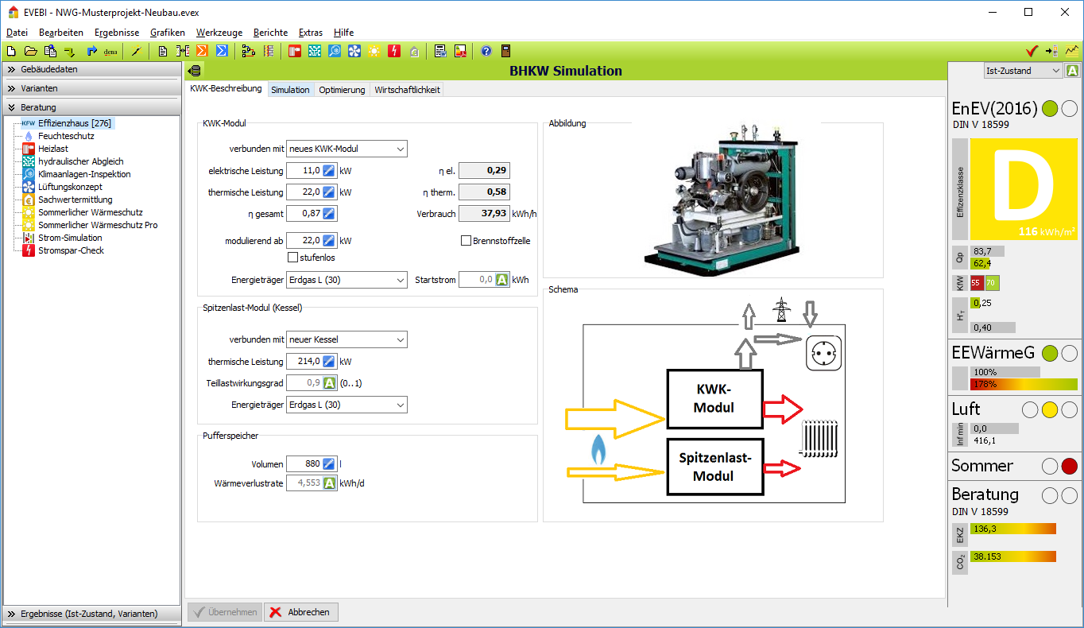Screen dimensions: 1084x628
Task: Click the magic wand assistant icon
Action: tap(136, 51)
